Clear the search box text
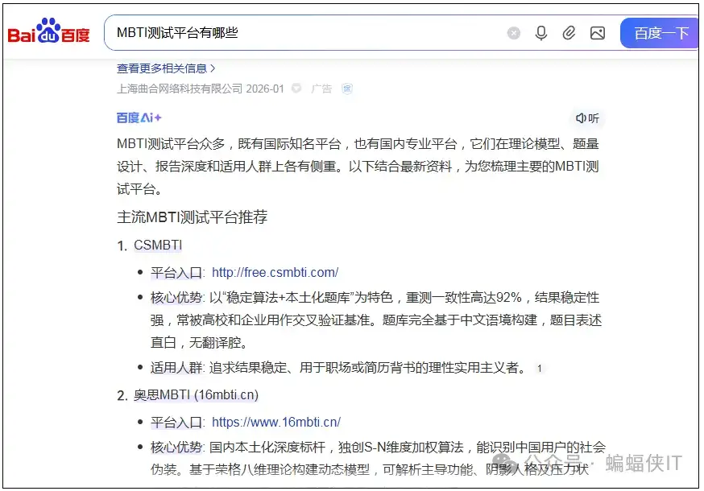704x491 pixels. (x=514, y=33)
